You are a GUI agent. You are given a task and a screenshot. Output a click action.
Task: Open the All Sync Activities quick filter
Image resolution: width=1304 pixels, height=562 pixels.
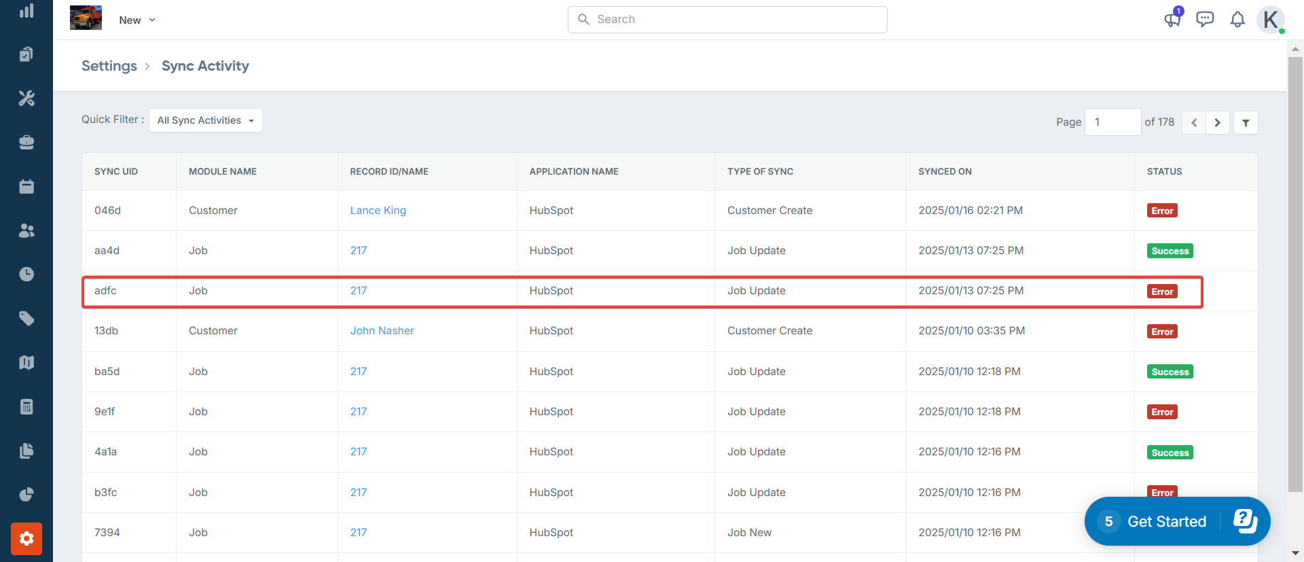[206, 120]
